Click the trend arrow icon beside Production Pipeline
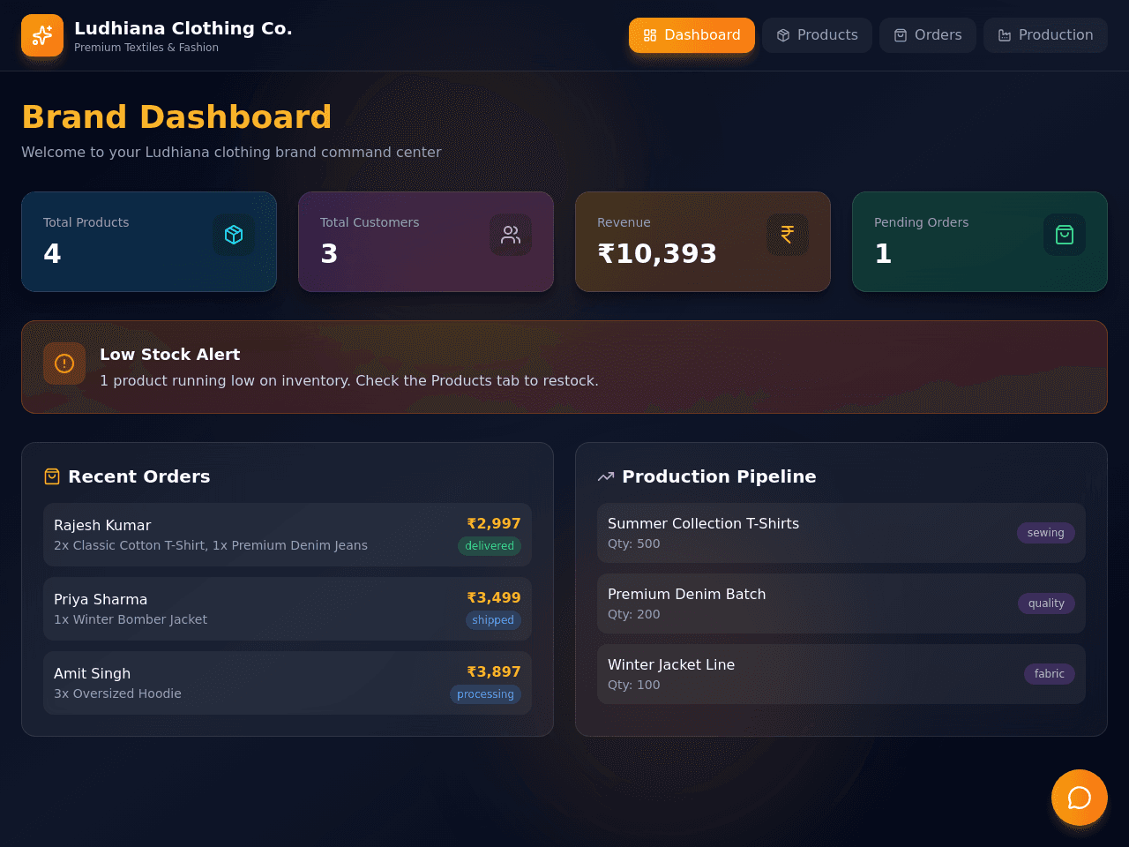This screenshot has width=1129, height=847. [x=606, y=476]
